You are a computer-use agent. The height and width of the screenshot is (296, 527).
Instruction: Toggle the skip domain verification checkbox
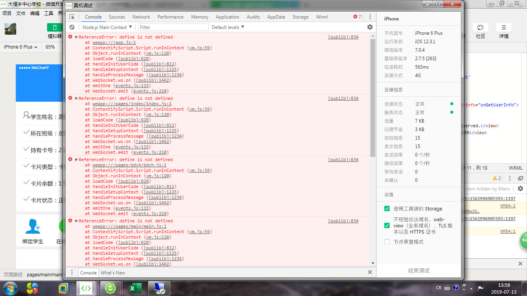point(387,225)
